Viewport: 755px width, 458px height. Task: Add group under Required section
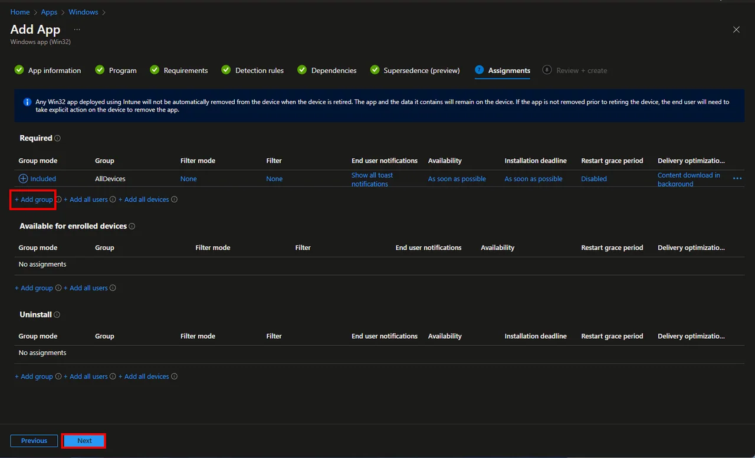point(34,199)
